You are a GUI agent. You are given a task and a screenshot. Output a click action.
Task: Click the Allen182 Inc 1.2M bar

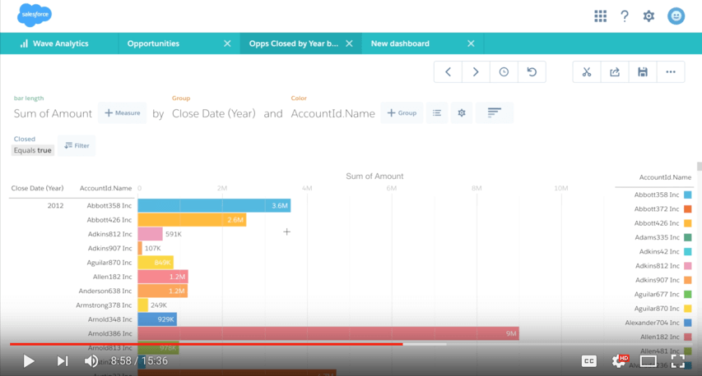click(162, 277)
